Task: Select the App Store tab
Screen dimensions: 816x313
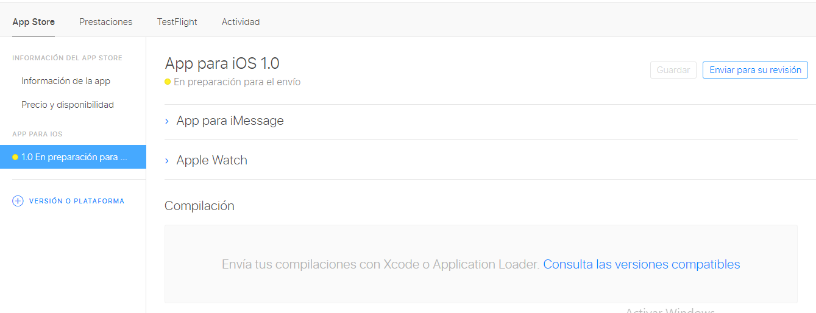Action: point(34,22)
